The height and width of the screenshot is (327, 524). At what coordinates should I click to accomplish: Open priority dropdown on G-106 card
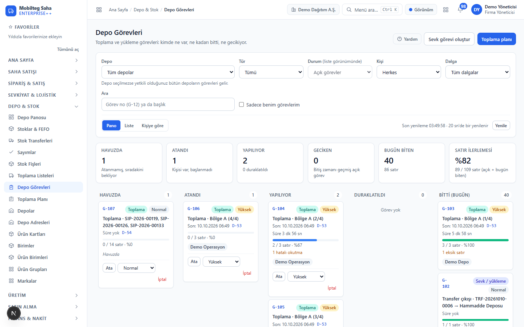[x=221, y=262]
